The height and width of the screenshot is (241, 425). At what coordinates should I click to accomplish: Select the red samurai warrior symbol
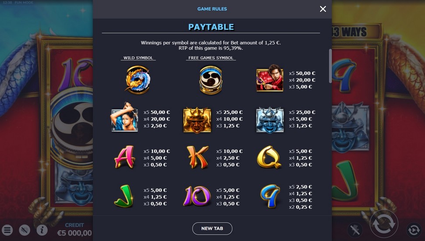click(x=270, y=78)
